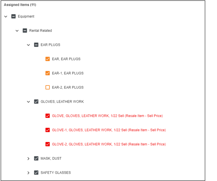Image resolution: width=217 pixels, height=181 pixels.
Task: Uncheck the MASK, DUST checkbox
Action: click(36, 159)
